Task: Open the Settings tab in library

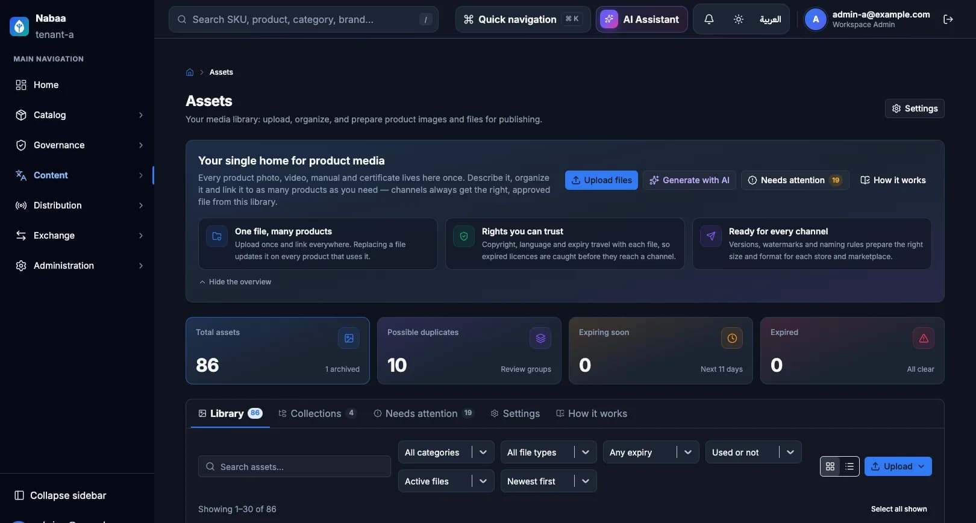Action: (515, 413)
